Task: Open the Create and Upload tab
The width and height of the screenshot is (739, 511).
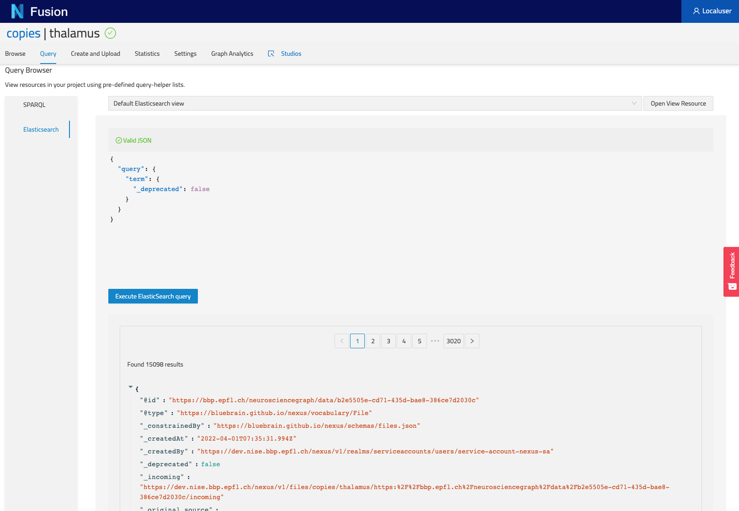Action: tap(96, 53)
